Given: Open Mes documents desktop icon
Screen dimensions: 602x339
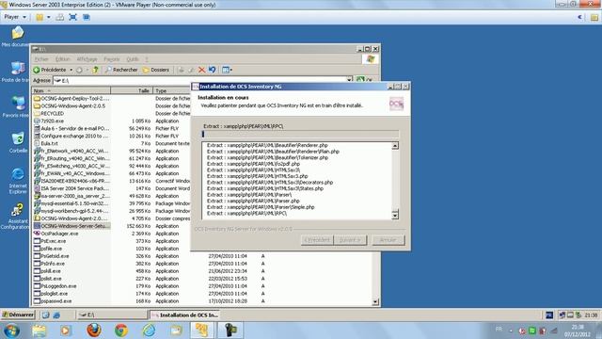Looking at the screenshot, I should tap(17, 38).
